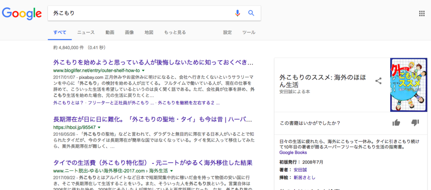The image size is (431, 190).
Task: Open author link 安田誠
Action: [299, 170]
